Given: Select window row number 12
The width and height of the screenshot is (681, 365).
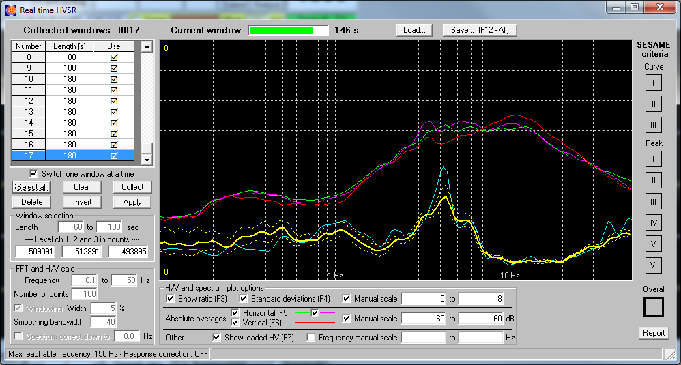Looking at the screenshot, I should (72, 101).
